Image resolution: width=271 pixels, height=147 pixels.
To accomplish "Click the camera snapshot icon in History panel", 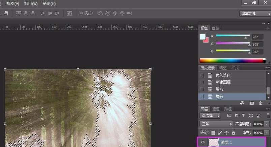I will pyautogui.click(x=251, y=103).
